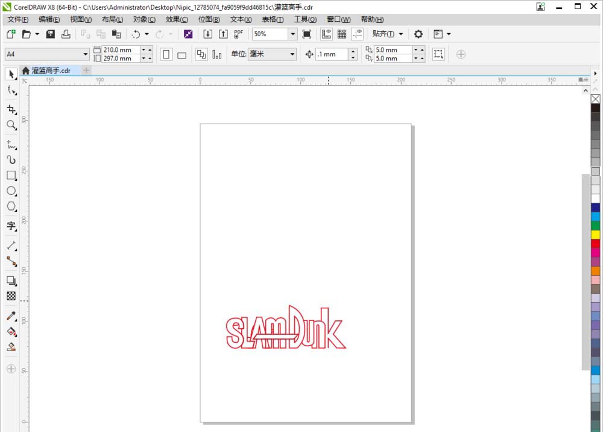Select the Polygon tool

tap(11, 206)
